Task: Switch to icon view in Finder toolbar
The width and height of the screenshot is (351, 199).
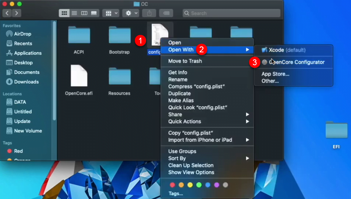Action: pyautogui.click(x=64, y=13)
